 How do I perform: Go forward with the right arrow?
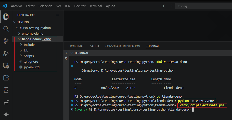pyautogui.click(x=171, y=6)
